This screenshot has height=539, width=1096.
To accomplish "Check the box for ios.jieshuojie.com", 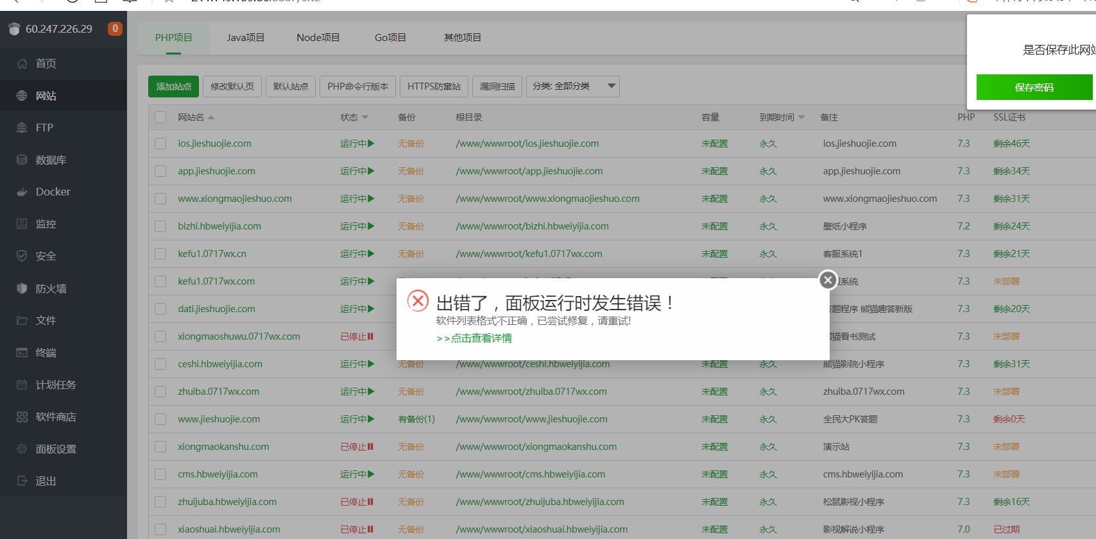I will coord(160,144).
